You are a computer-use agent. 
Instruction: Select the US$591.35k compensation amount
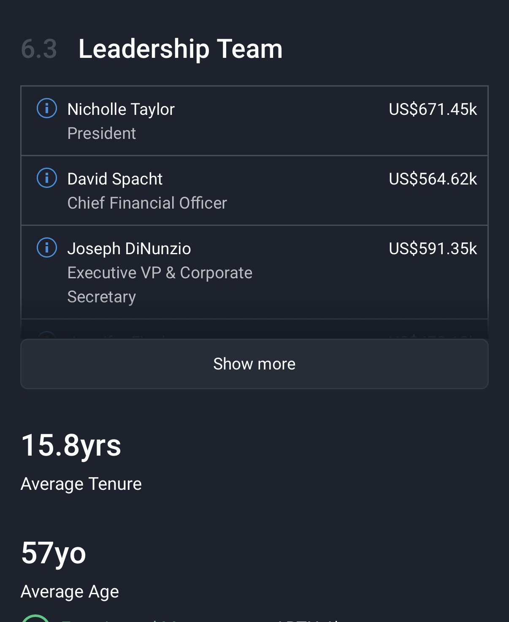[x=433, y=249]
